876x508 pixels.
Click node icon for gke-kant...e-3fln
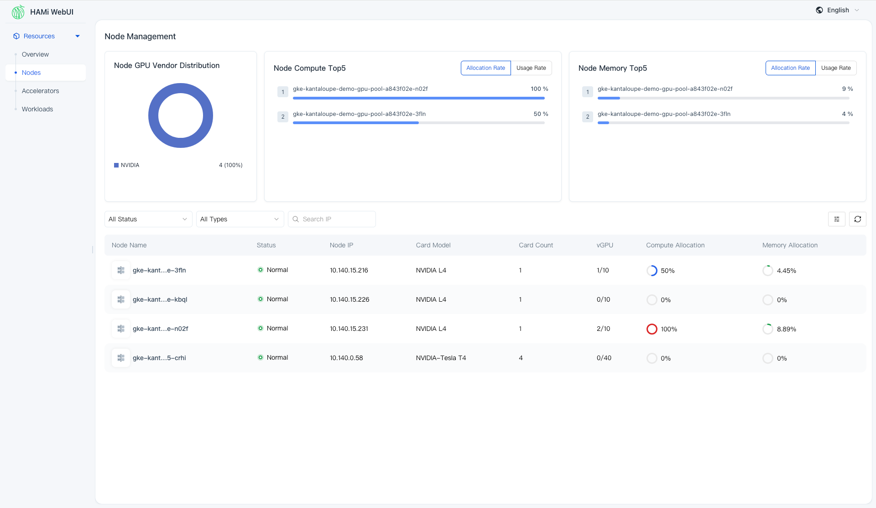(x=121, y=270)
